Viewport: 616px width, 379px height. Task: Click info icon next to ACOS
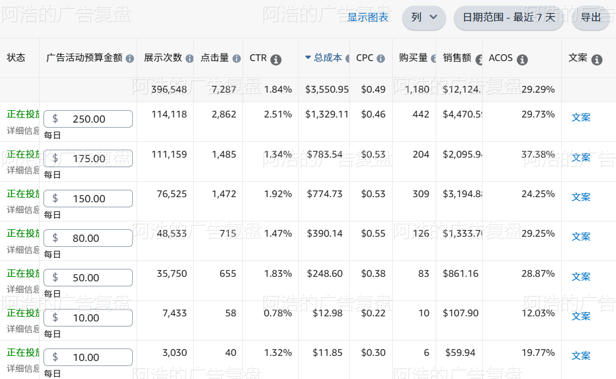[x=522, y=60]
